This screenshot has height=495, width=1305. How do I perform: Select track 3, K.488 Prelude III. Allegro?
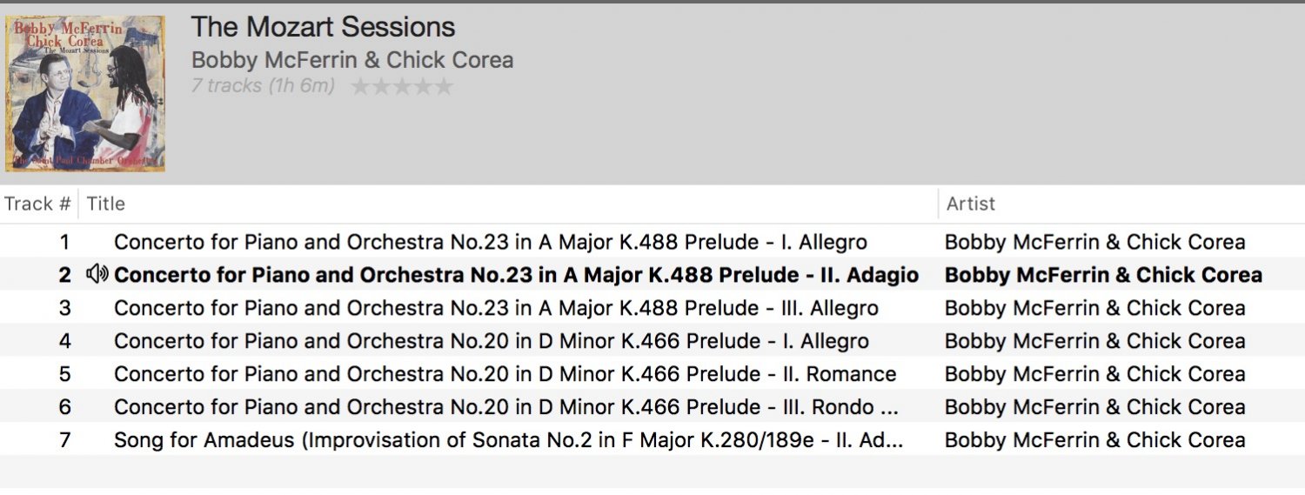coord(496,308)
